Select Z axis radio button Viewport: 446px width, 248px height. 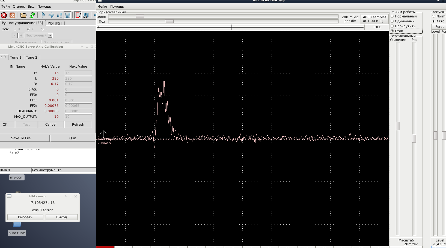click(42, 29)
